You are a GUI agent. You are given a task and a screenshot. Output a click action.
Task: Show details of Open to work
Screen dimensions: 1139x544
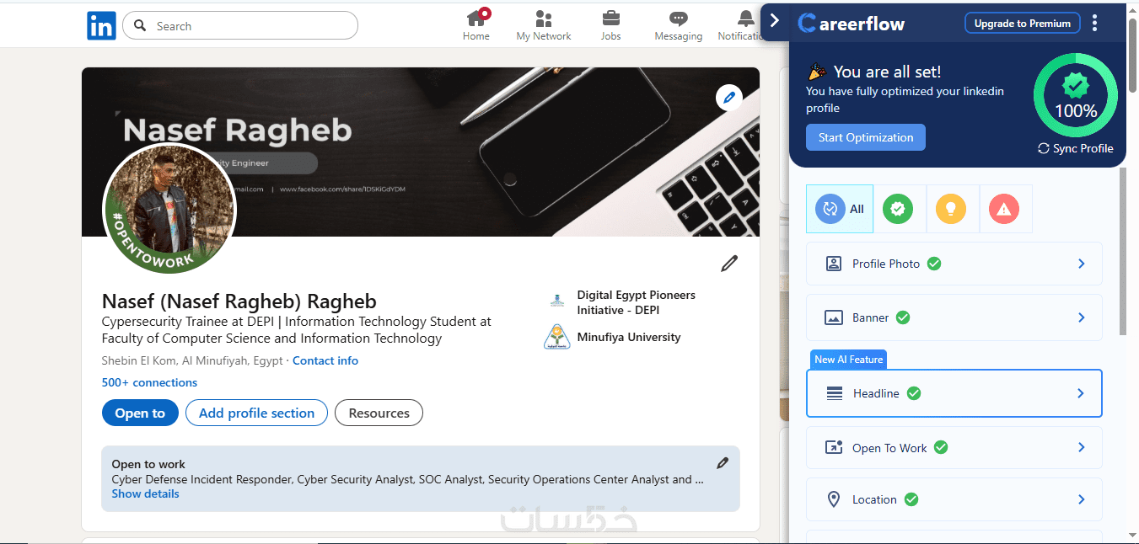click(x=145, y=493)
